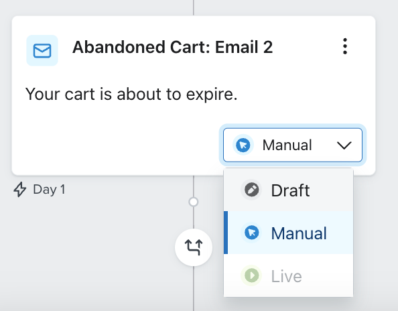The height and width of the screenshot is (311, 398).
Task: Click the Abandoned Cart: Email 2 title
Action: pos(173,47)
